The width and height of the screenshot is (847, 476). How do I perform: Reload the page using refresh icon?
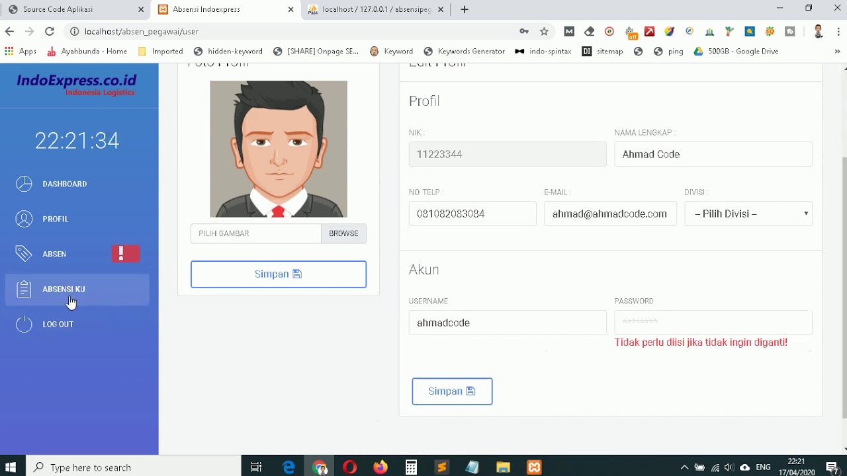click(x=49, y=31)
